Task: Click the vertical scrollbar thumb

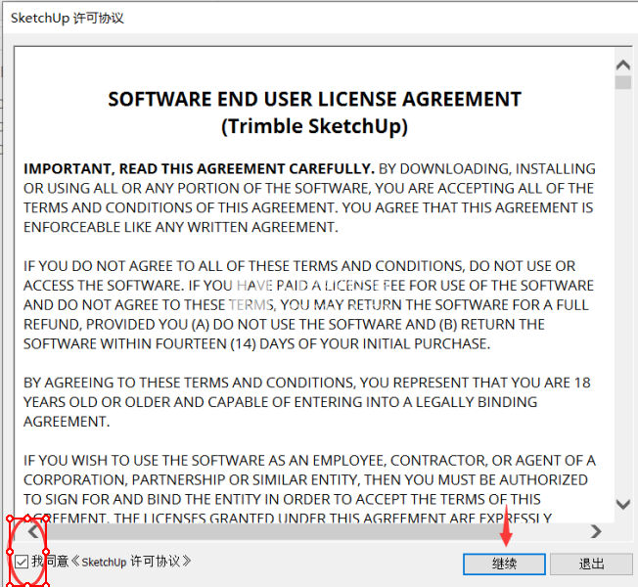Action: pos(623,82)
